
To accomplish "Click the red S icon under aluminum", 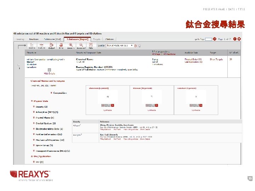I will pyautogui.click(x=113, y=105).
